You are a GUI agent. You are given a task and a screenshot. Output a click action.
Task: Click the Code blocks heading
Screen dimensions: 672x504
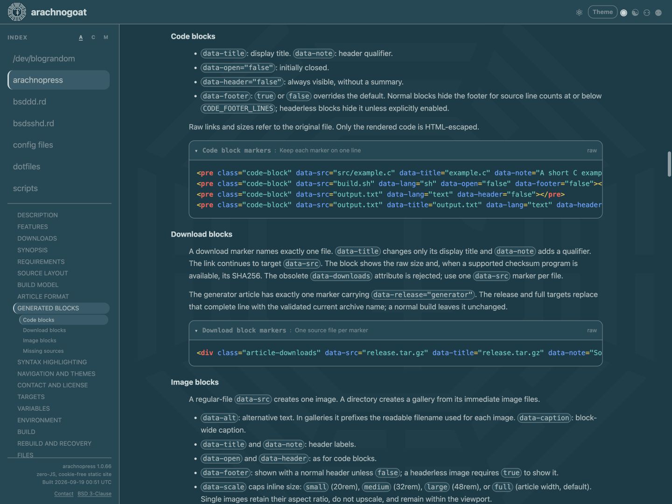pos(193,36)
